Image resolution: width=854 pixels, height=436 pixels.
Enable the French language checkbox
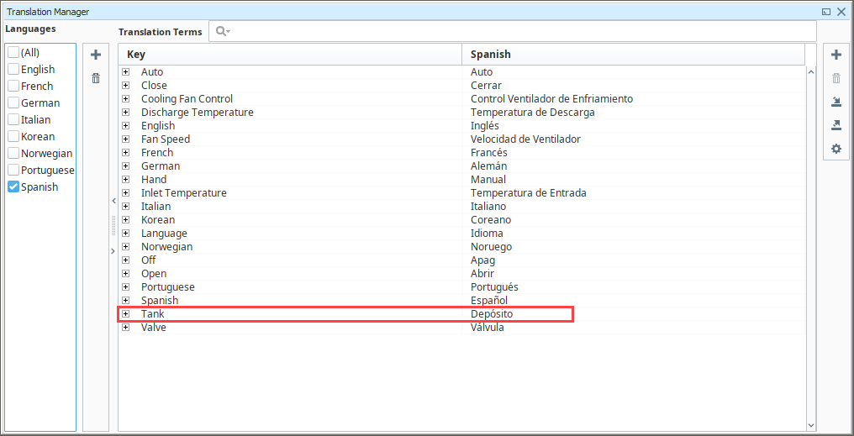13,86
